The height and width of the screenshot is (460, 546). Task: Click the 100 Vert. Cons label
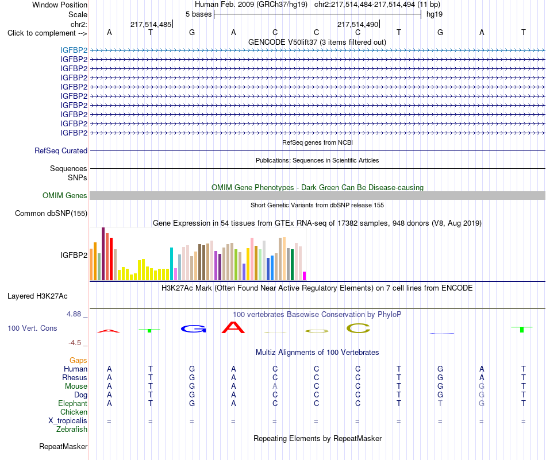click(x=32, y=328)
